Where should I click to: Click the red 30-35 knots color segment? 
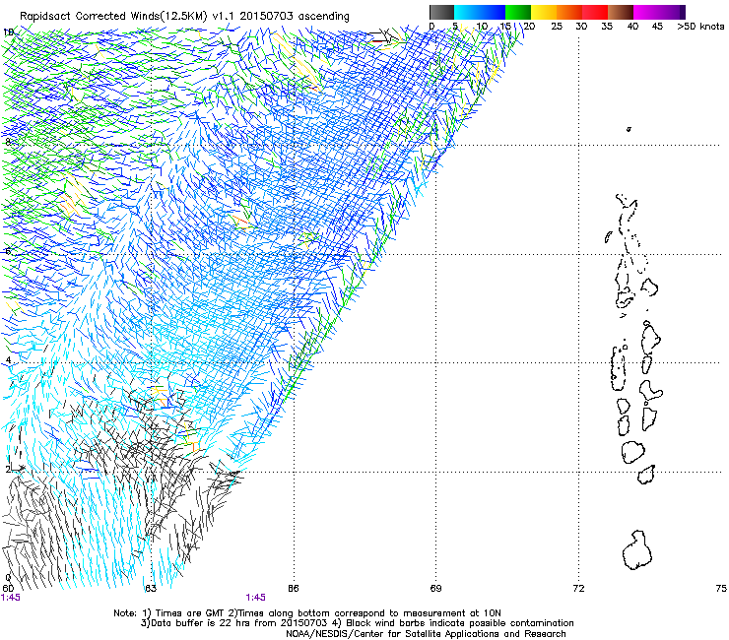pos(595,12)
